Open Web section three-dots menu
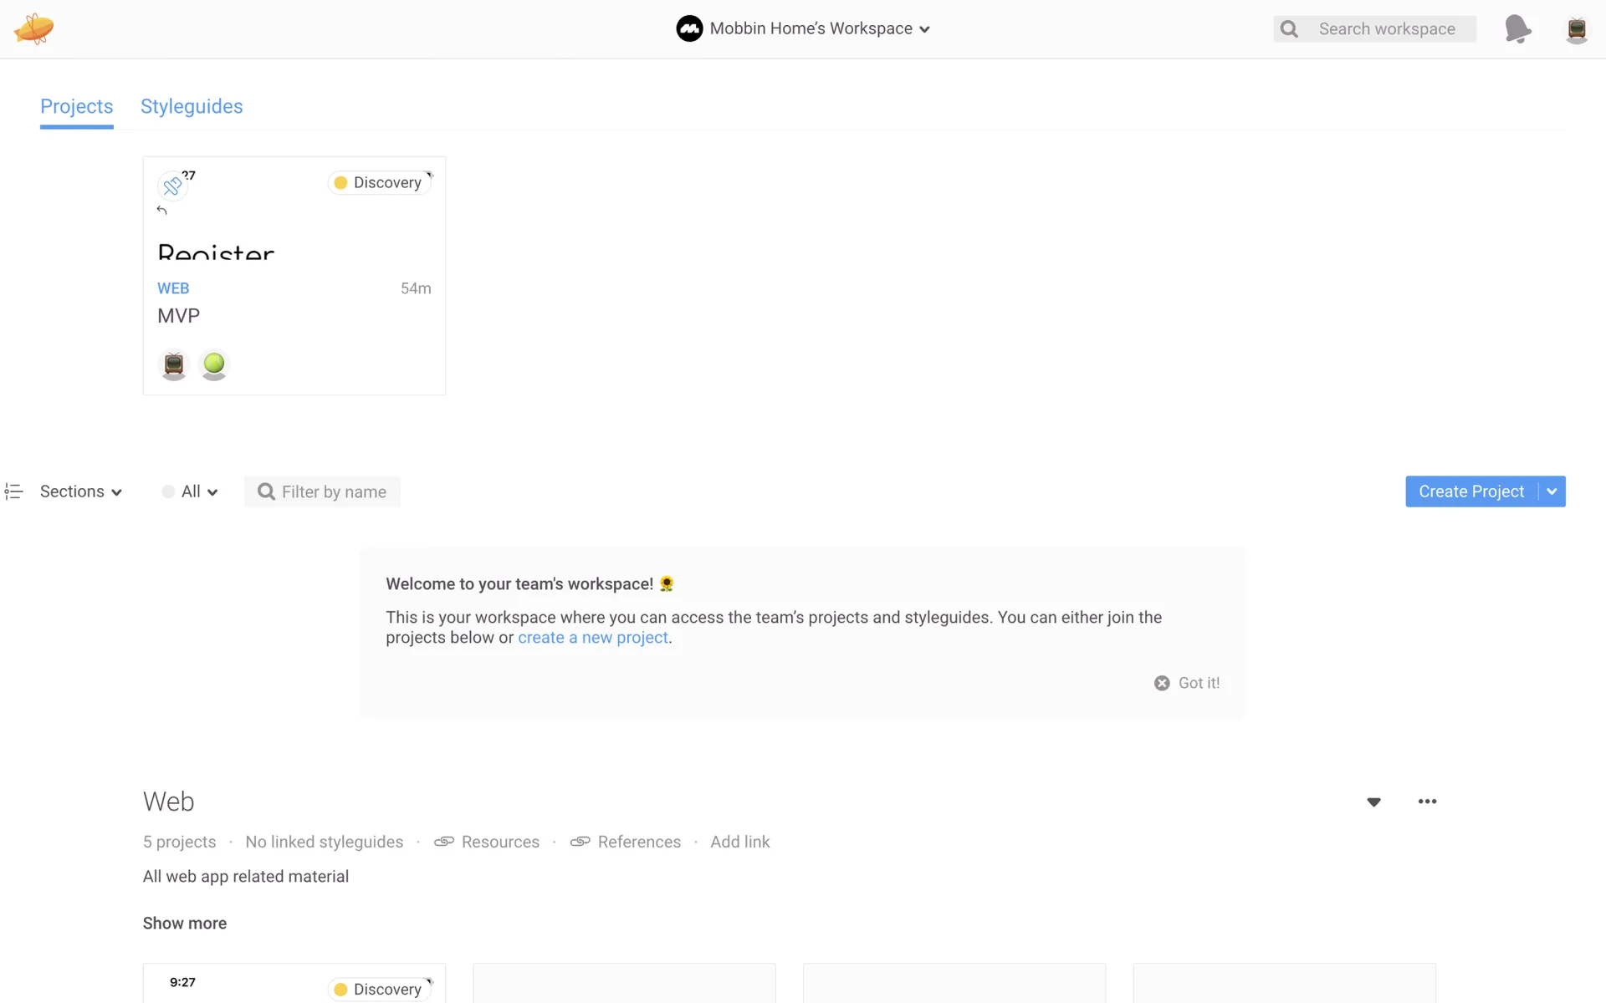The height and width of the screenshot is (1003, 1606). pyautogui.click(x=1427, y=802)
